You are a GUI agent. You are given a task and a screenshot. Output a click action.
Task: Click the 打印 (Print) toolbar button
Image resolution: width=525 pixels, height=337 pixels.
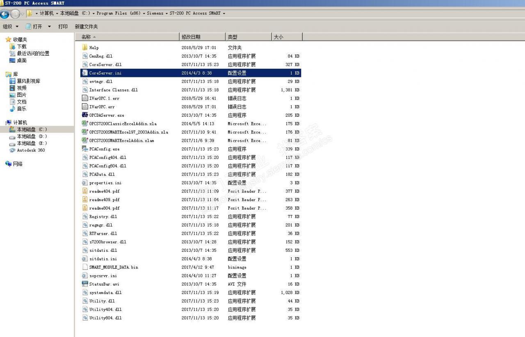pyautogui.click(x=63, y=27)
